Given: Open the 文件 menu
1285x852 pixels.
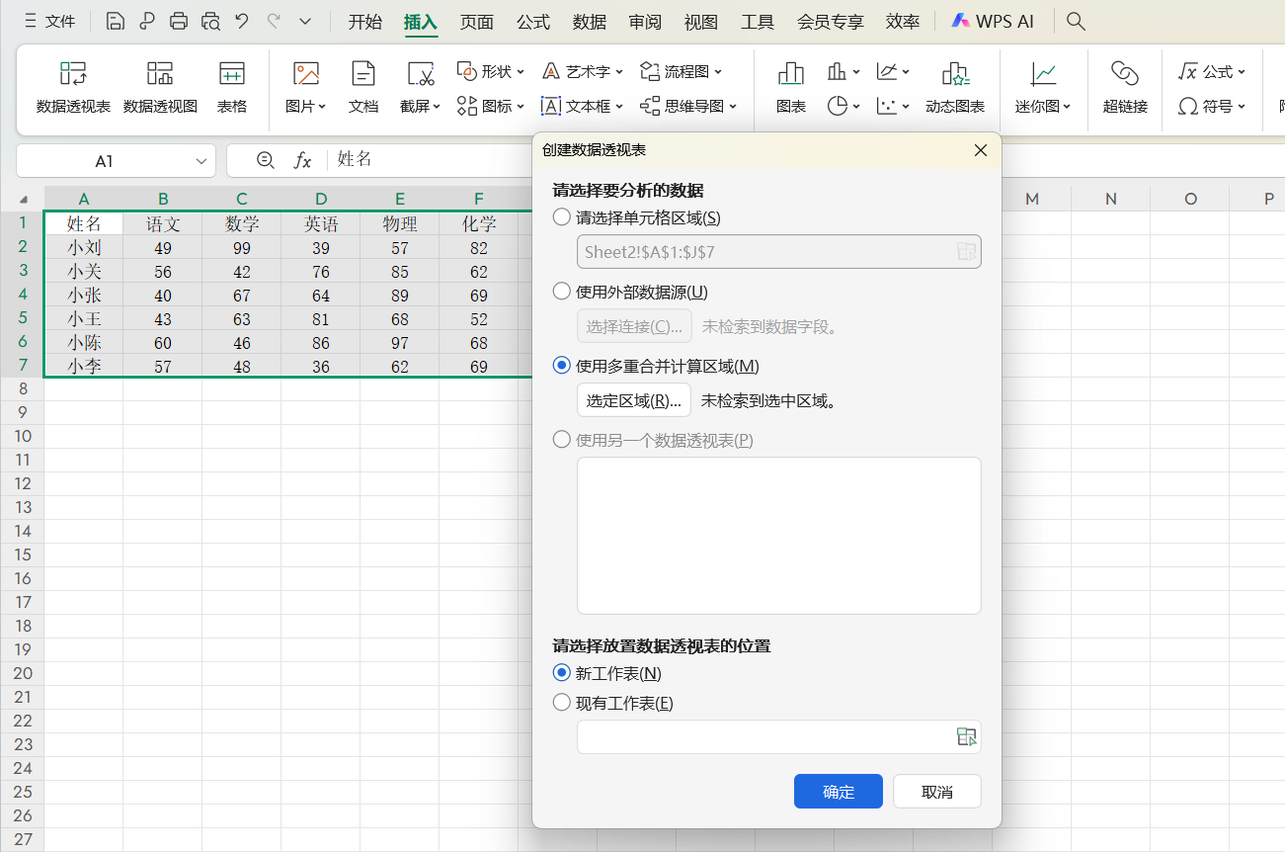Looking at the screenshot, I should [x=61, y=20].
